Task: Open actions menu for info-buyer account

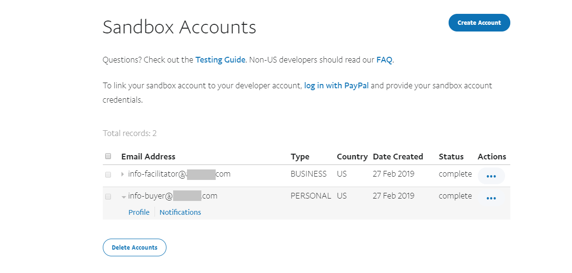Action: [x=491, y=198]
